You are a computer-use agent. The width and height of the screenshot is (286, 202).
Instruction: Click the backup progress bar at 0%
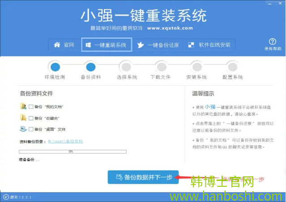coord(73,152)
